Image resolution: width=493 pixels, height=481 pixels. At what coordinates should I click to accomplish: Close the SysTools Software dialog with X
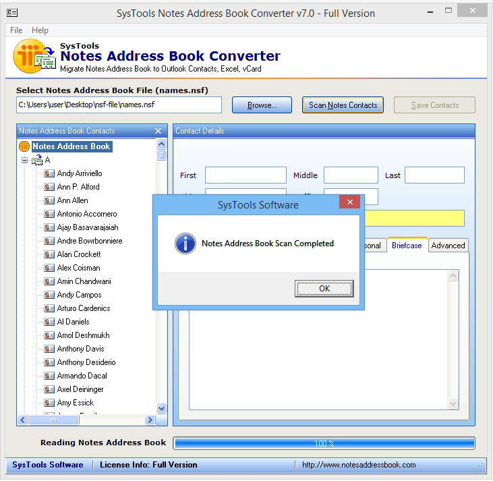tap(349, 202)
